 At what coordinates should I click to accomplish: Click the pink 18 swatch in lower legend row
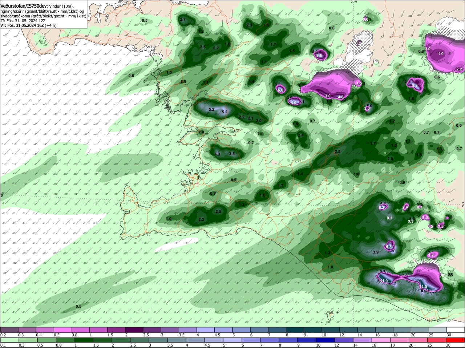click(400, 340)
